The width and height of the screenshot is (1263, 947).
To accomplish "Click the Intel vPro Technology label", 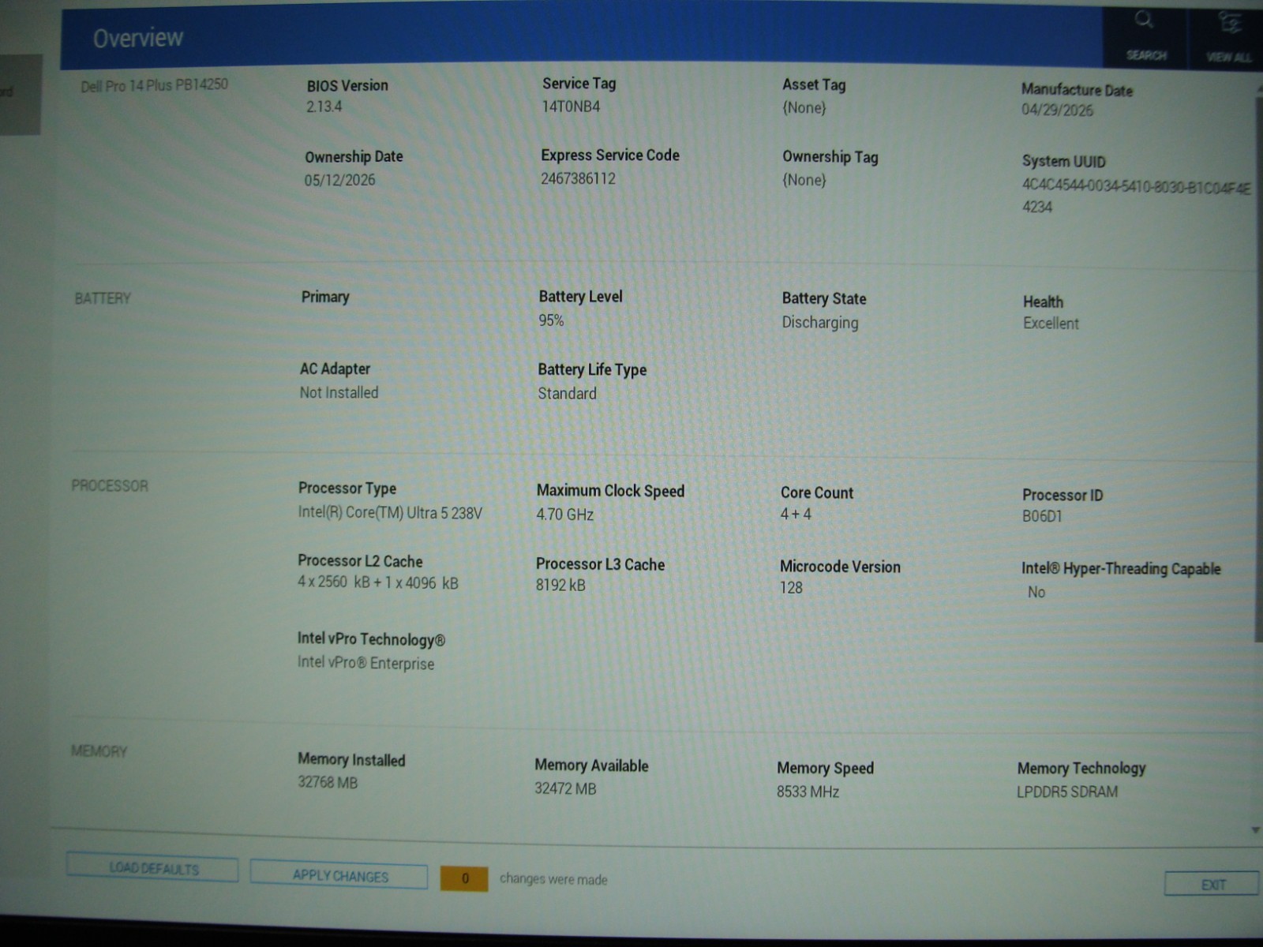I will click(x=371, y=638).
